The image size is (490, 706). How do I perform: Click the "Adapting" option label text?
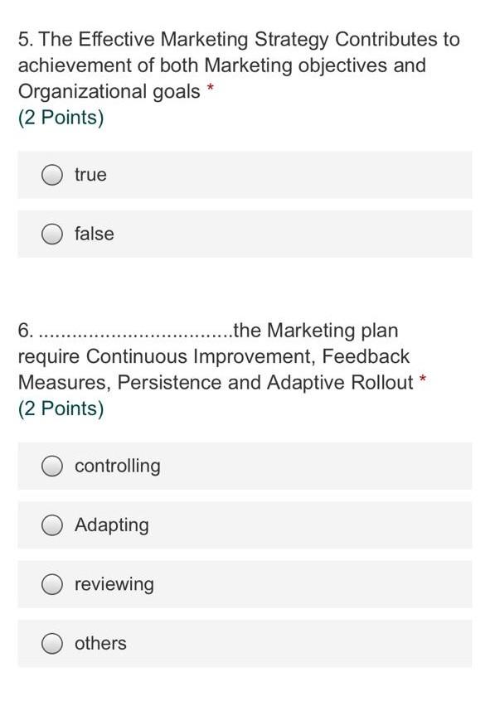[110, 525]
